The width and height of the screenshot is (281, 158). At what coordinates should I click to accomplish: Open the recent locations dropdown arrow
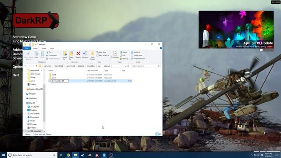[33, 66]
